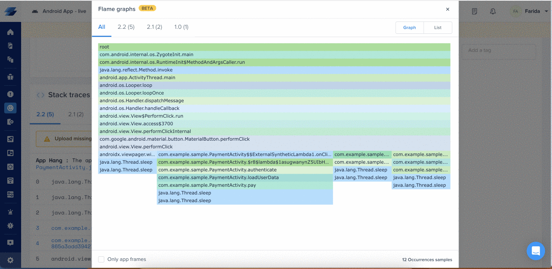
Task: Expand the Farida user menu arrow
Action: click(546, 12)
